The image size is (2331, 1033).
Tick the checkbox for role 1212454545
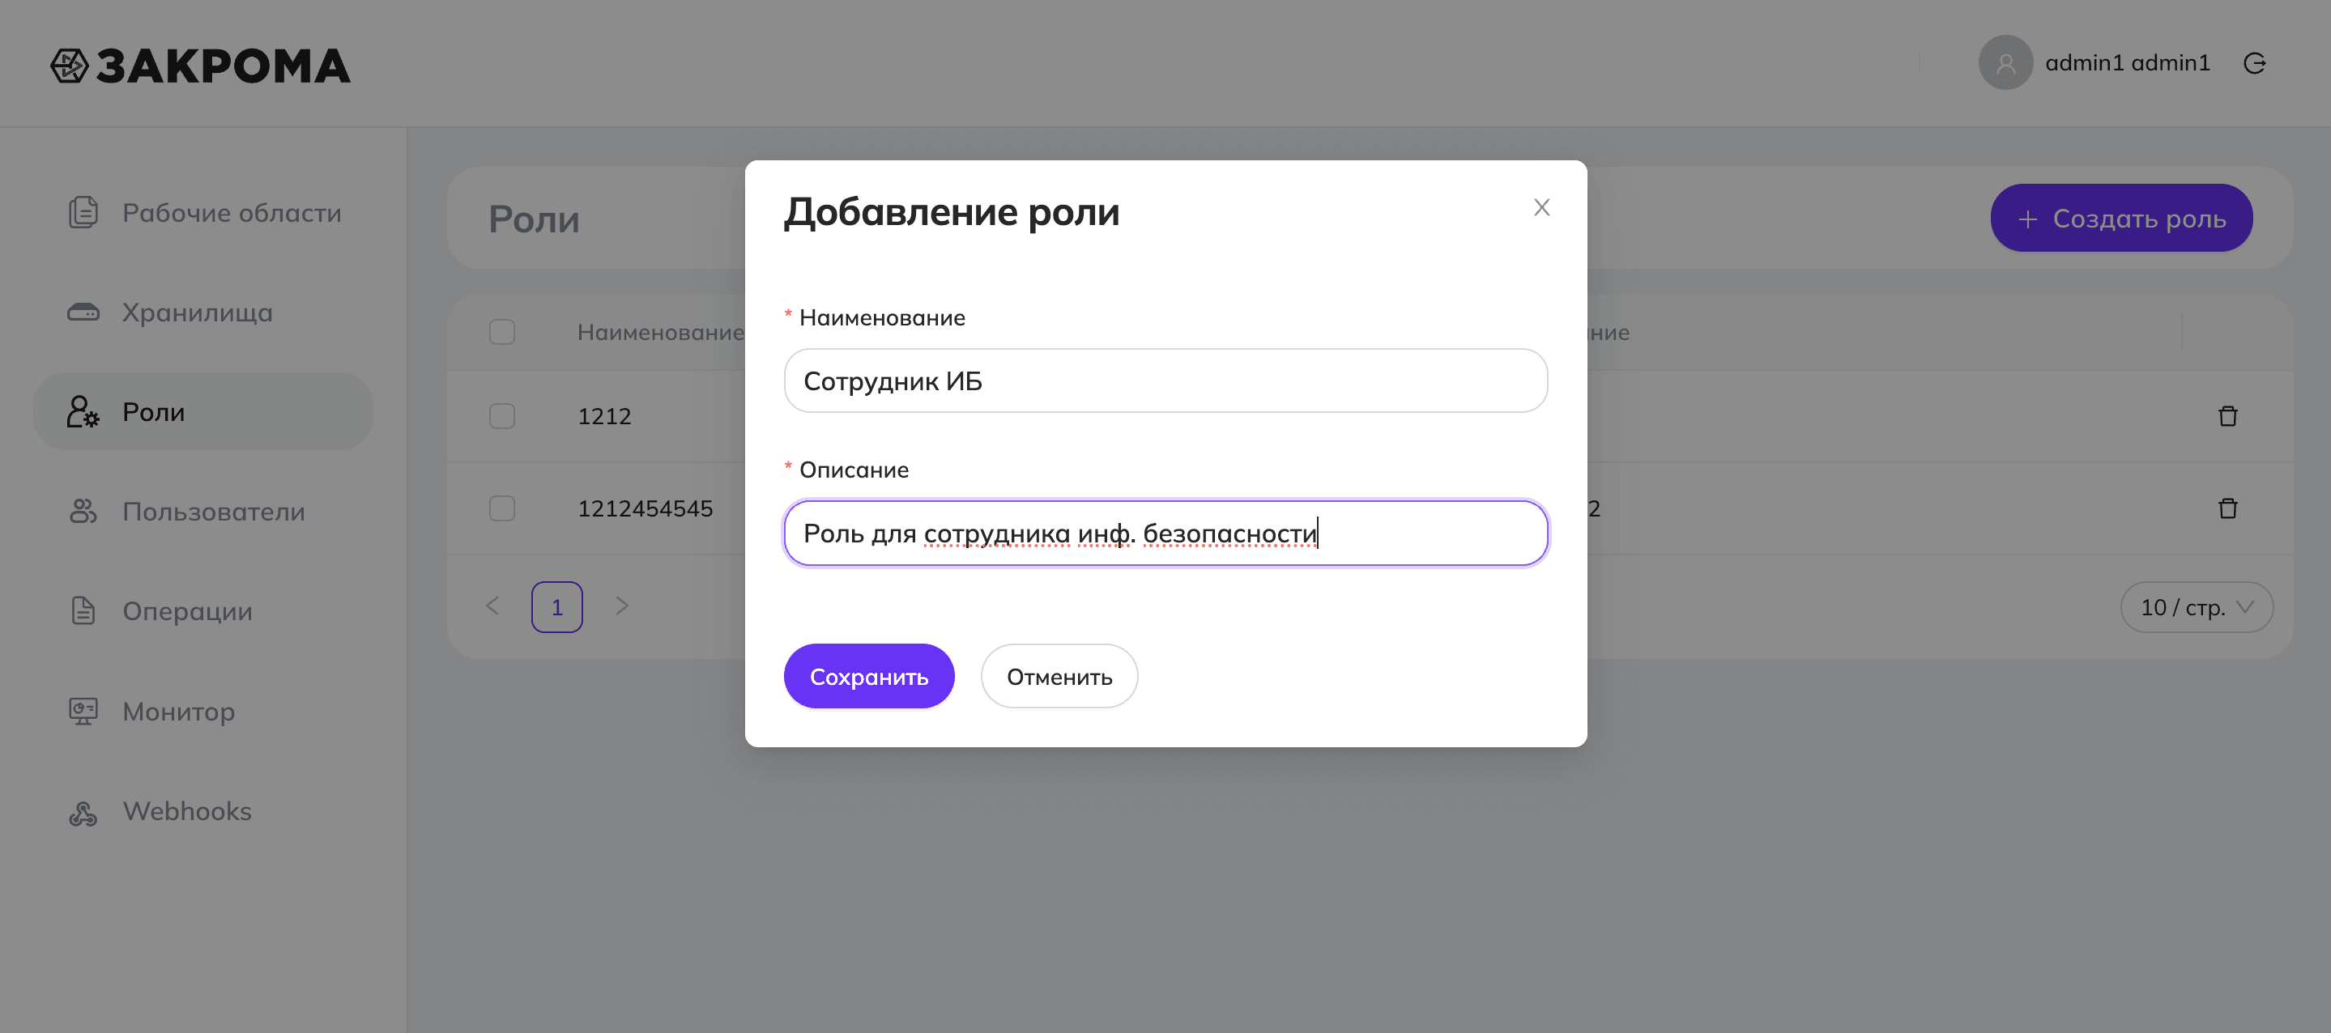[502, 508]
